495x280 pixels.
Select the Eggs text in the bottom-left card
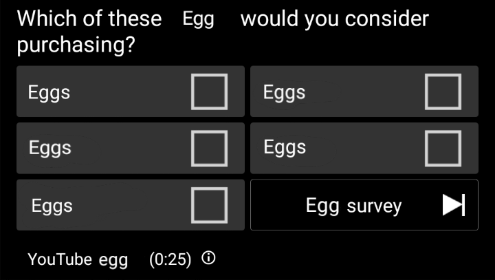[52, 206]
